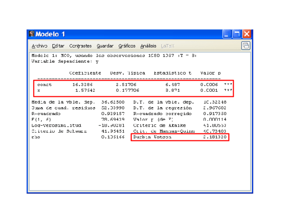The width and height of the screenshot is (295, 221).
Task: Click the Log-verosimilitud value -18.90281
Action: coord(111,125)
